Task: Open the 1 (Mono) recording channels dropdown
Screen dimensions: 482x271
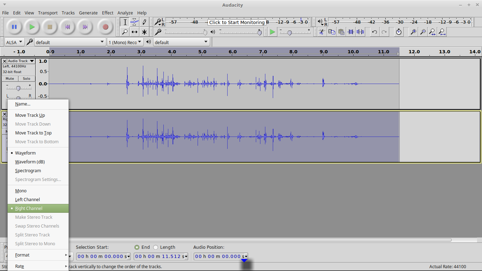Action: click(x=125, y=42)
